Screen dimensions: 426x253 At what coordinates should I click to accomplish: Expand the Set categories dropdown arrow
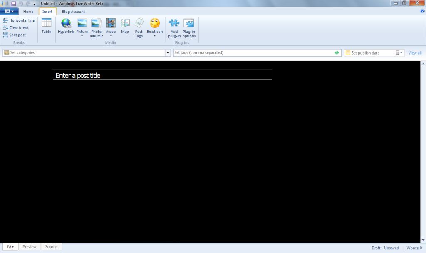[168, 53]
